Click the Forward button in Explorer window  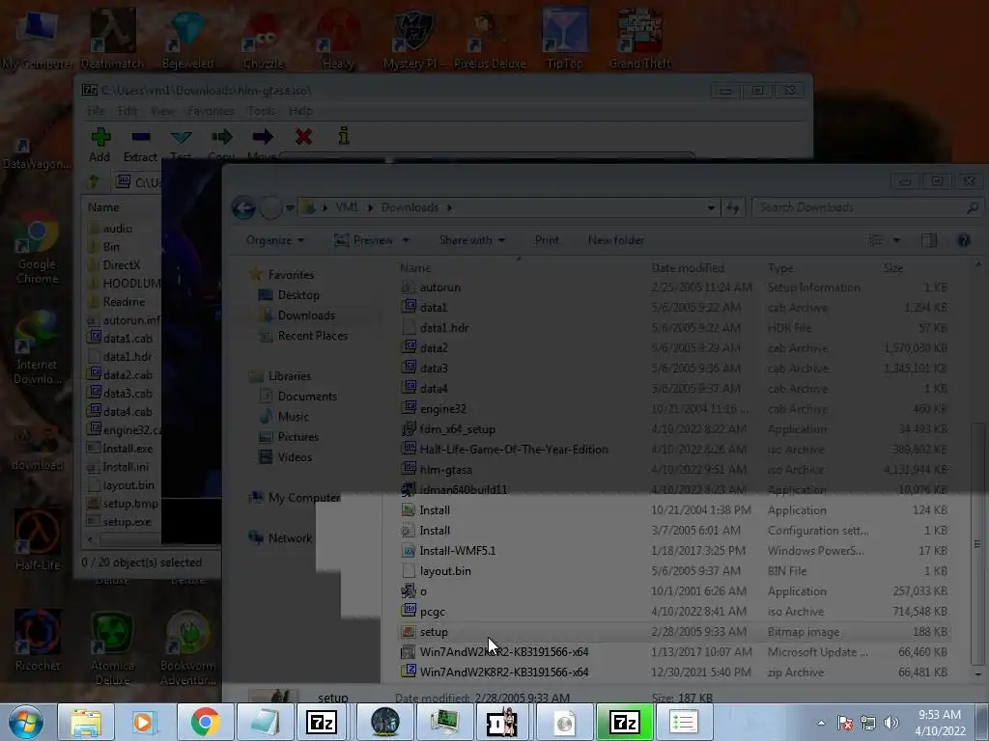coord(270,207)
